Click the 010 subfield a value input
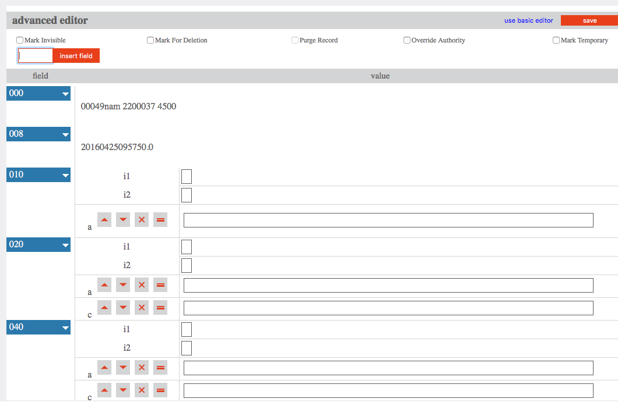 388,220
